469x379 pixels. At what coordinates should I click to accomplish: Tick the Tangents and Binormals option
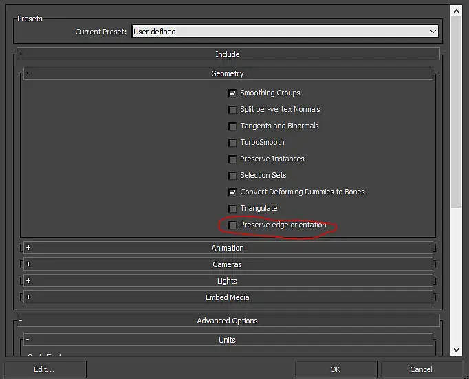(x=232, y=126)
